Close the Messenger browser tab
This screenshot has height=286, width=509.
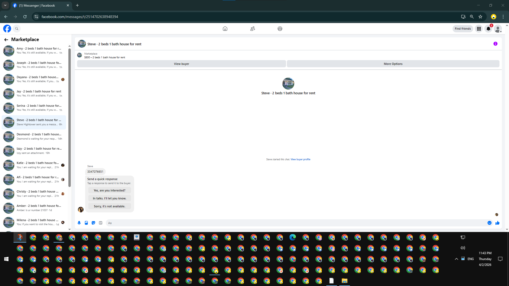tap(68, 5)
